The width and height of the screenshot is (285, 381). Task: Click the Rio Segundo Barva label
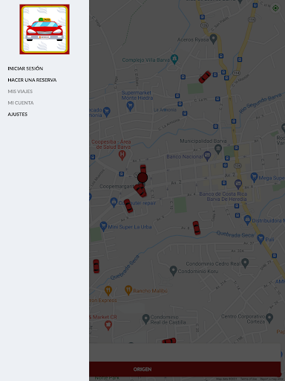pos(261,103)
